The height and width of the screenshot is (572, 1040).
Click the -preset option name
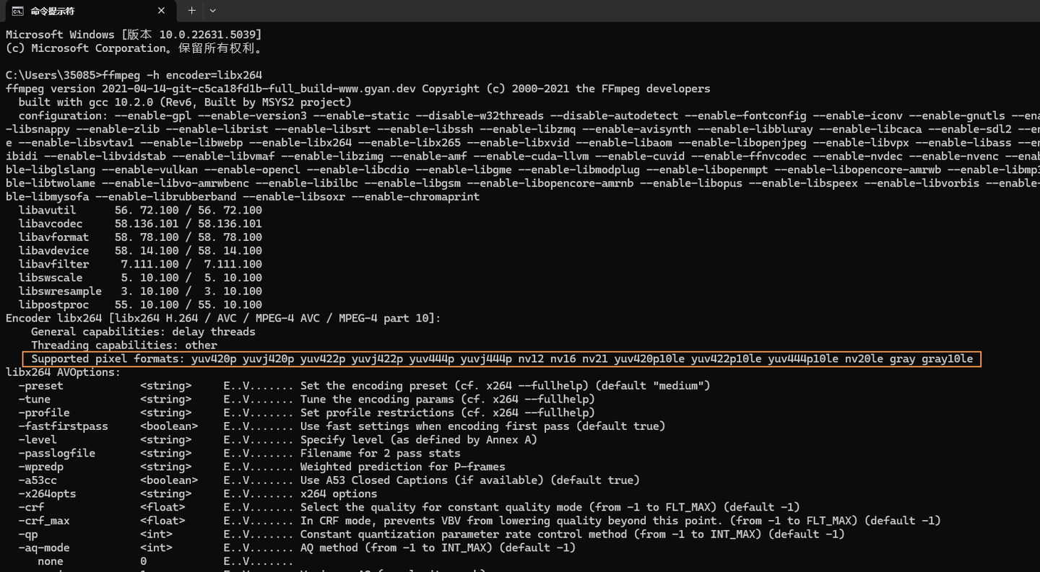coord(40,386)
